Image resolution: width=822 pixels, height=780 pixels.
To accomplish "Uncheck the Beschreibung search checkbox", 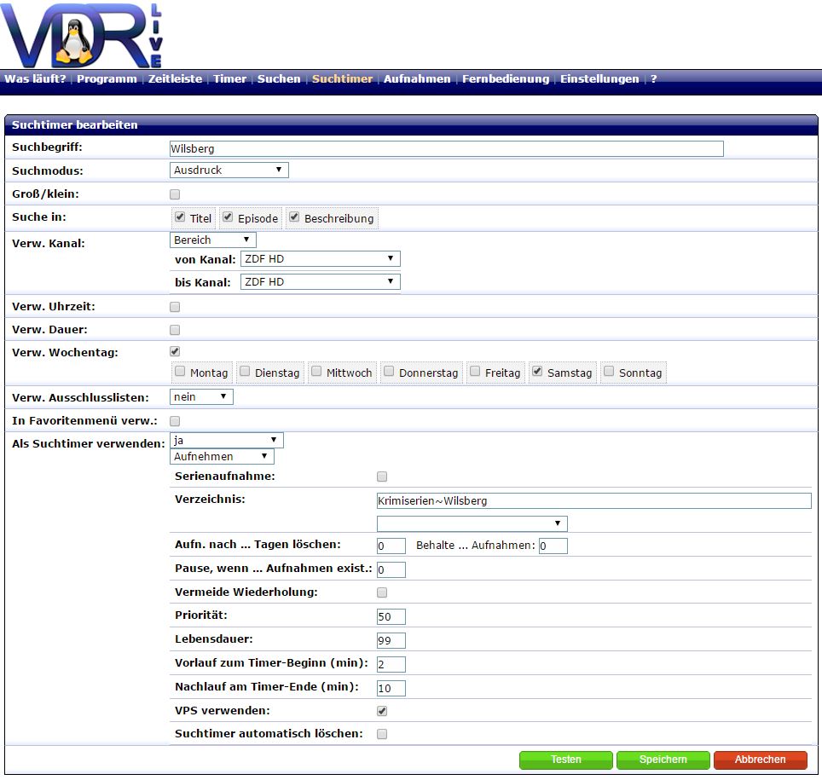I will pos(294,217).
